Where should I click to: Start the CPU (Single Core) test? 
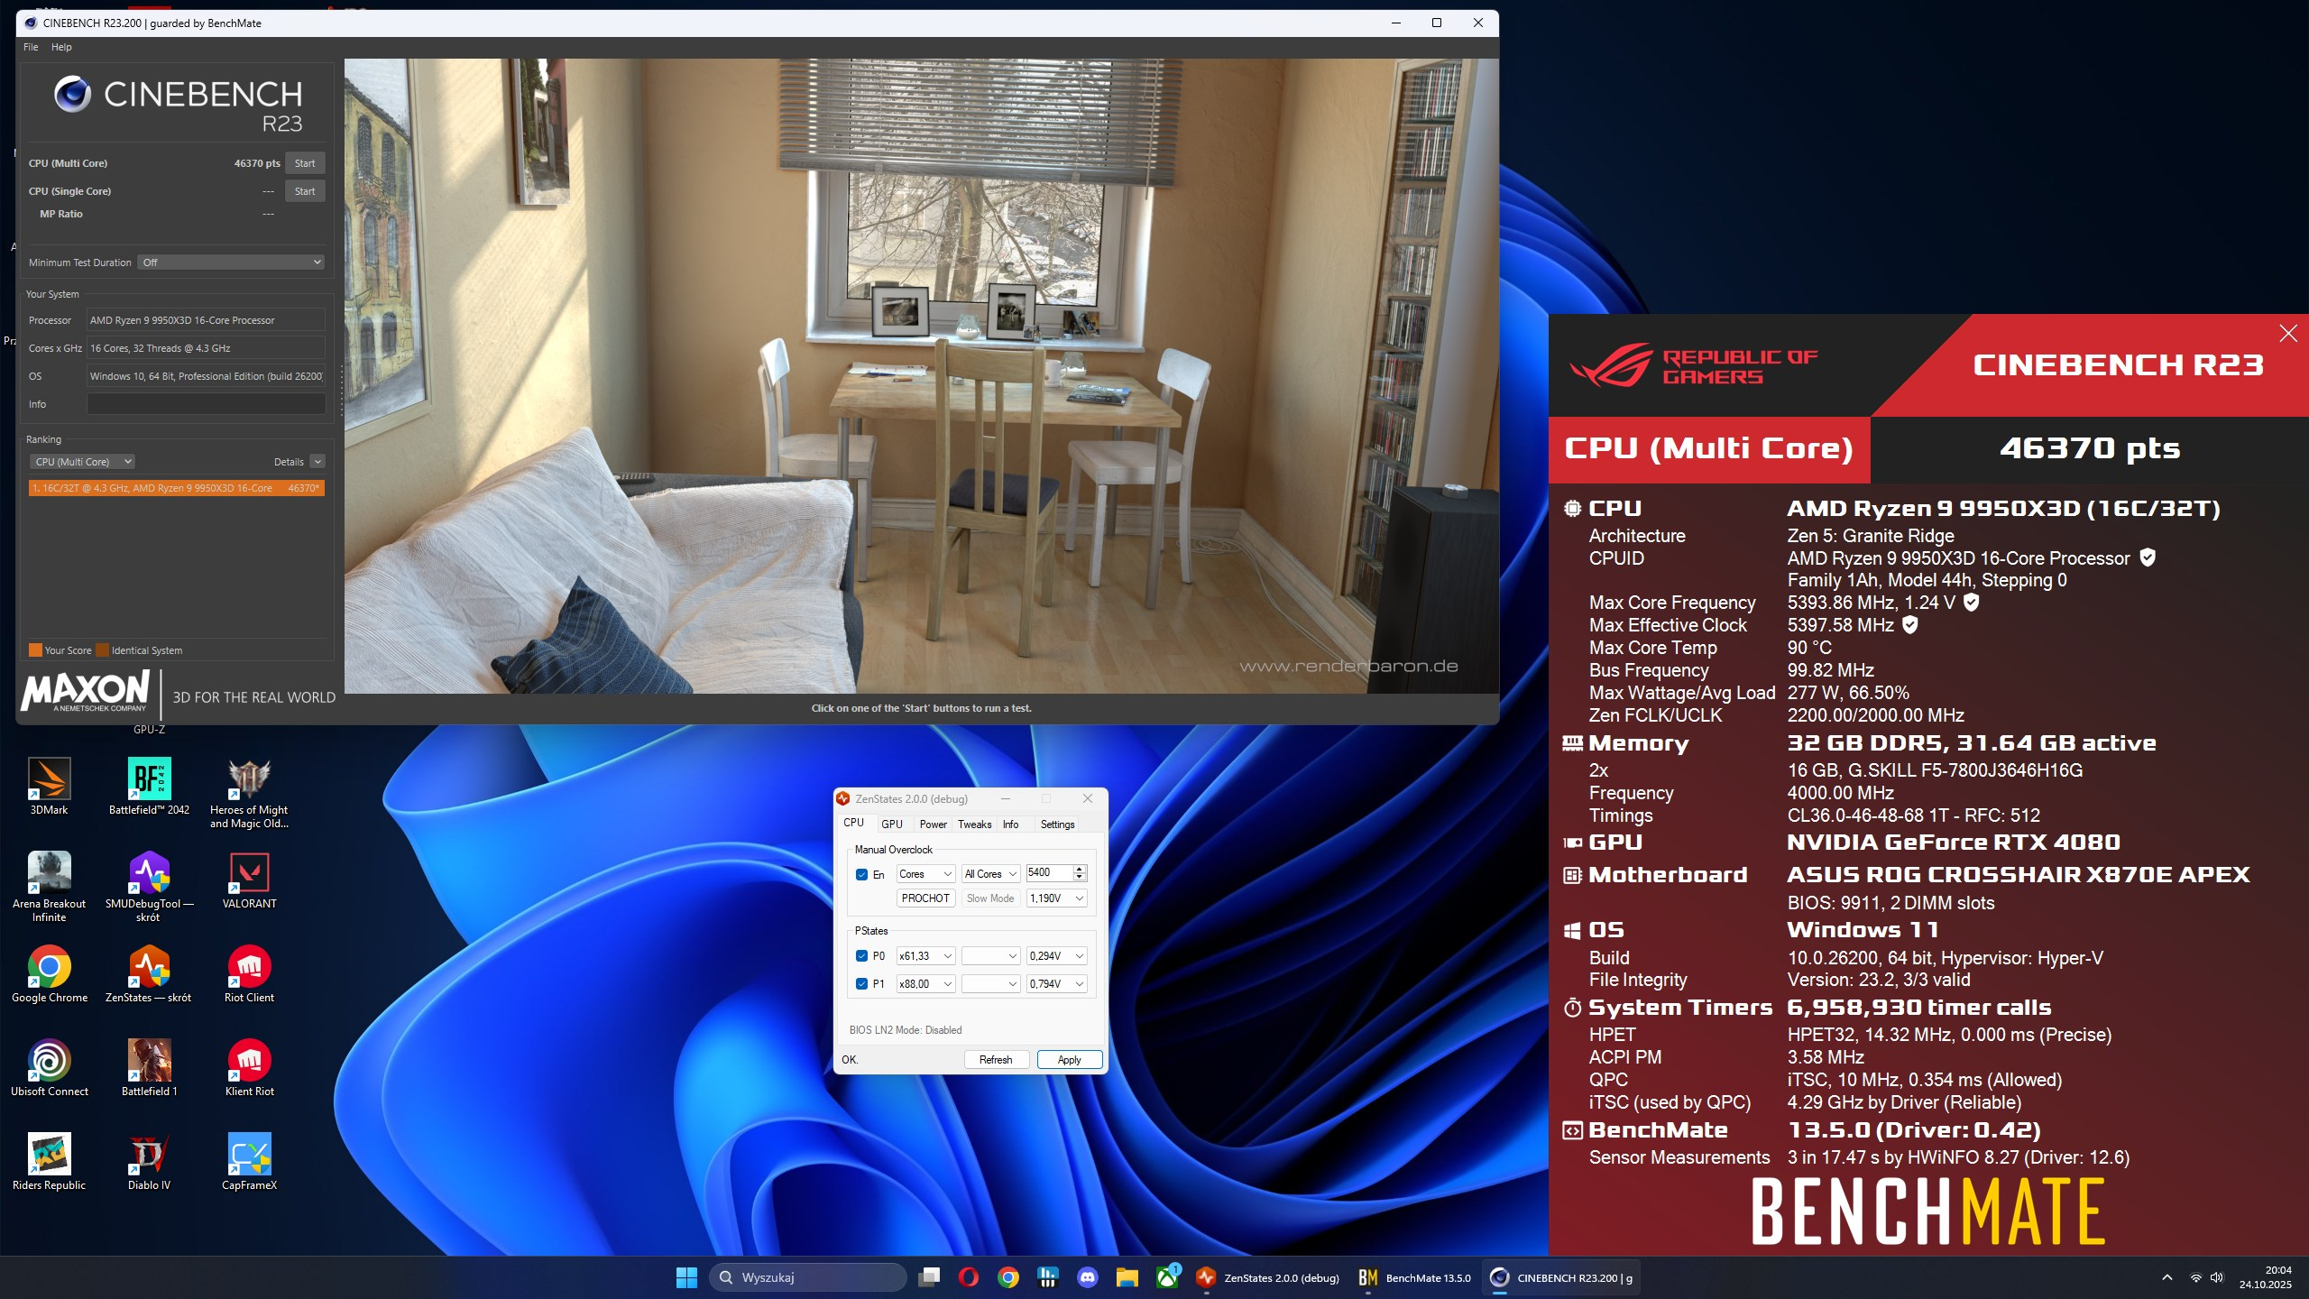[305, 191]
